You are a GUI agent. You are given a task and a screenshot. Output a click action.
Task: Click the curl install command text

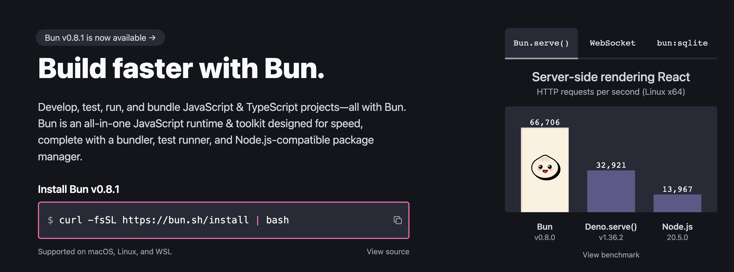pyautogui.click(x=174, y=220)
